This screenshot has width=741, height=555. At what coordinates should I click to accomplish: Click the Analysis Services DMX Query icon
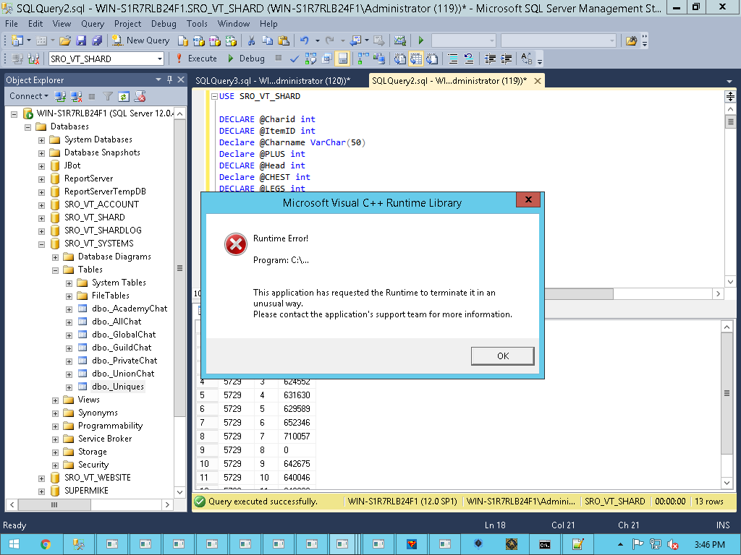click(214, 40)
